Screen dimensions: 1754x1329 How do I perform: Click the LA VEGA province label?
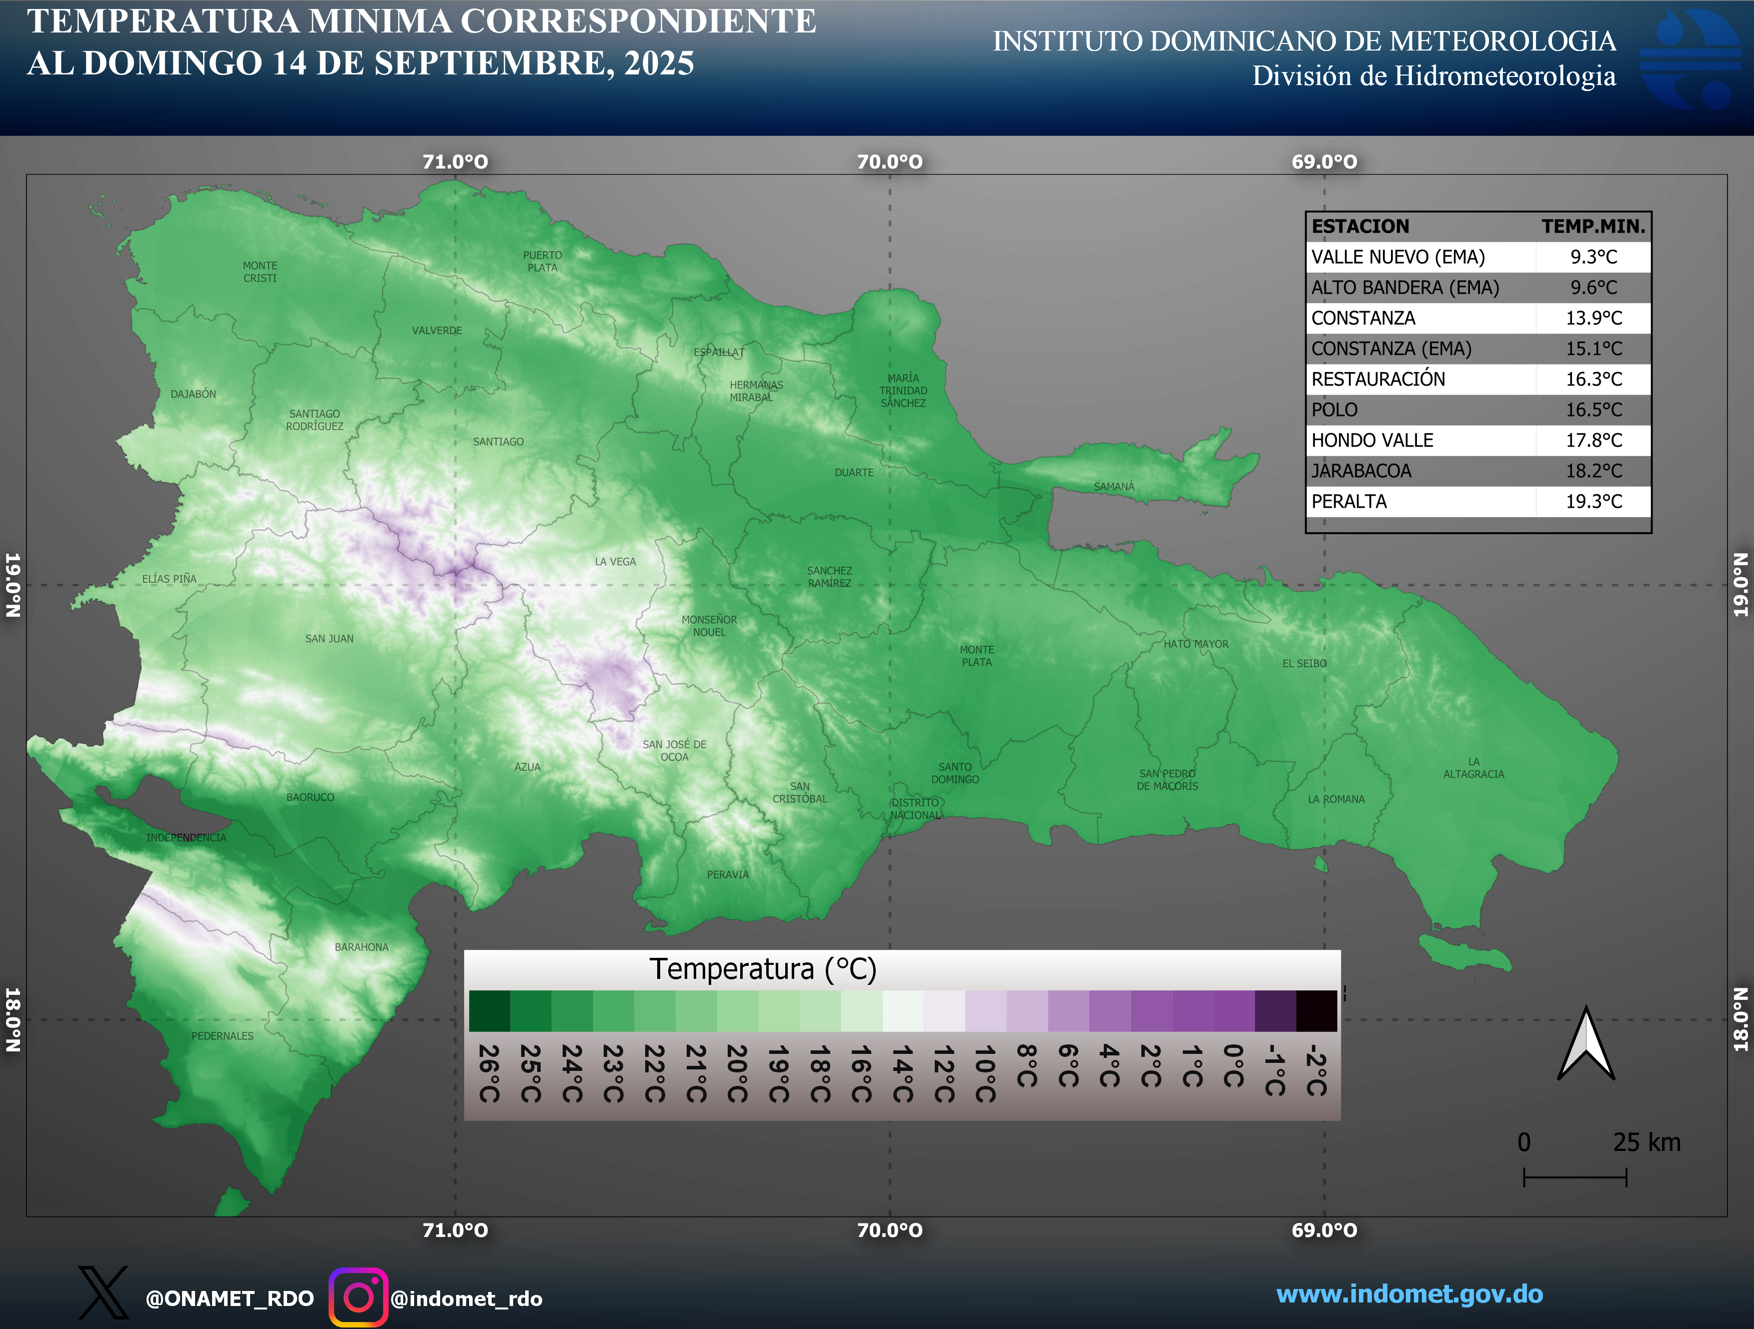point(615,561)
